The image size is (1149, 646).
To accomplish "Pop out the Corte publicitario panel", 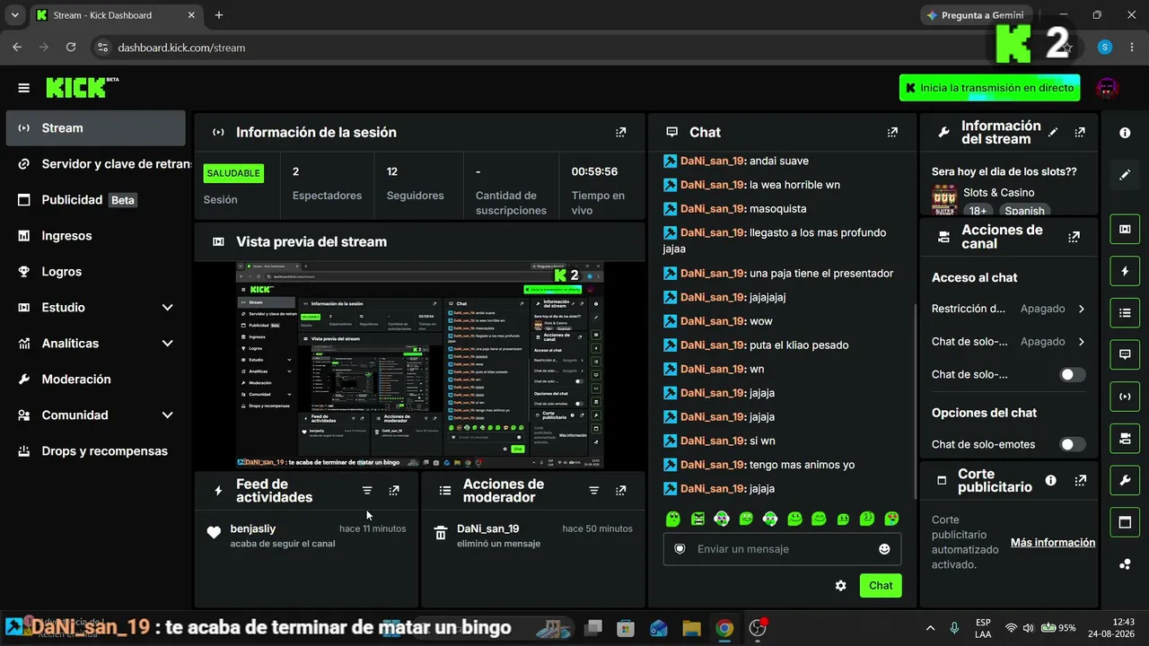I will (x=1081, y=480).
